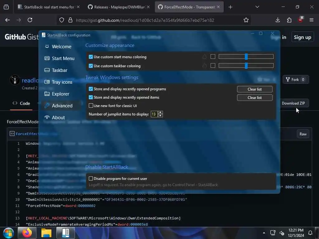Open the Windows Start button
The height and width of the screenshot is (239, 319).
(8, 233)
